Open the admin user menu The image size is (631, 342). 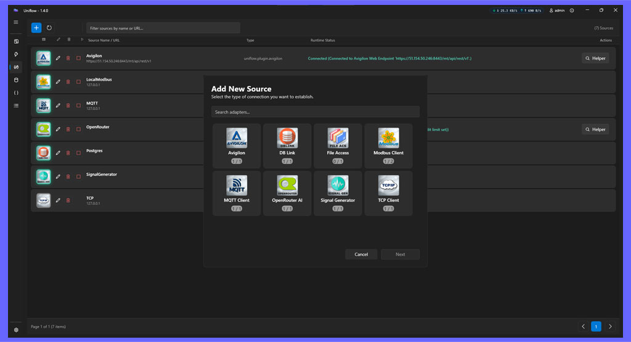(x=557, y=10)
